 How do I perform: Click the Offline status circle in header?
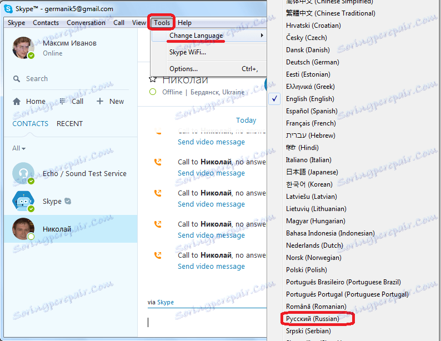tap(153, 92)
